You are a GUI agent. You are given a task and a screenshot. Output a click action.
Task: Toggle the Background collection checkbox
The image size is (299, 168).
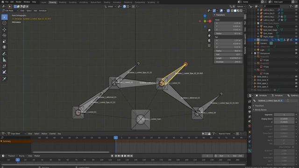[255, 53]
